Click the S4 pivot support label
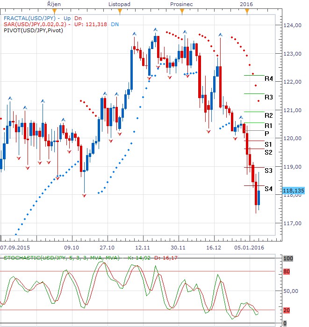 pyautogui.click(x=268, y=189)
